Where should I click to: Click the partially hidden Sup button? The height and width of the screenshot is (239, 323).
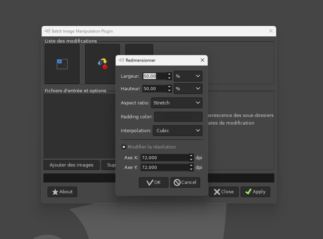pos(109,165)
